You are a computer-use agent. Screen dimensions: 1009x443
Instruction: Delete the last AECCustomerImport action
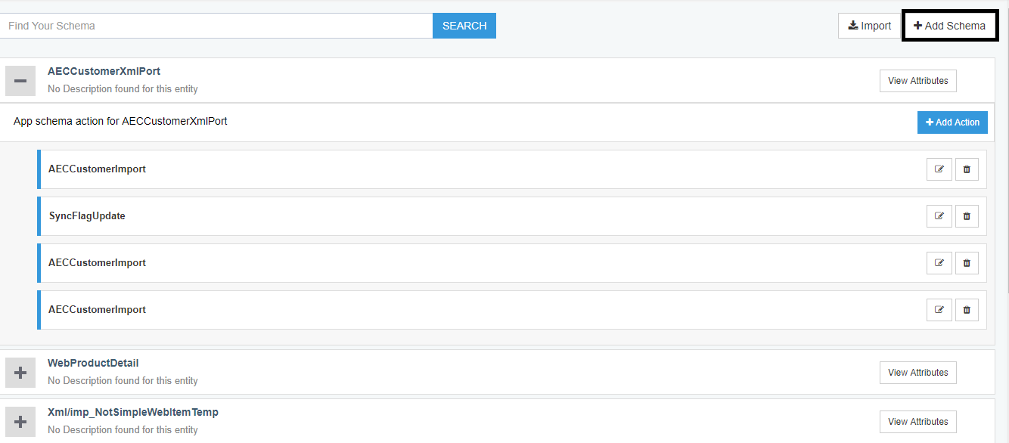967,309
